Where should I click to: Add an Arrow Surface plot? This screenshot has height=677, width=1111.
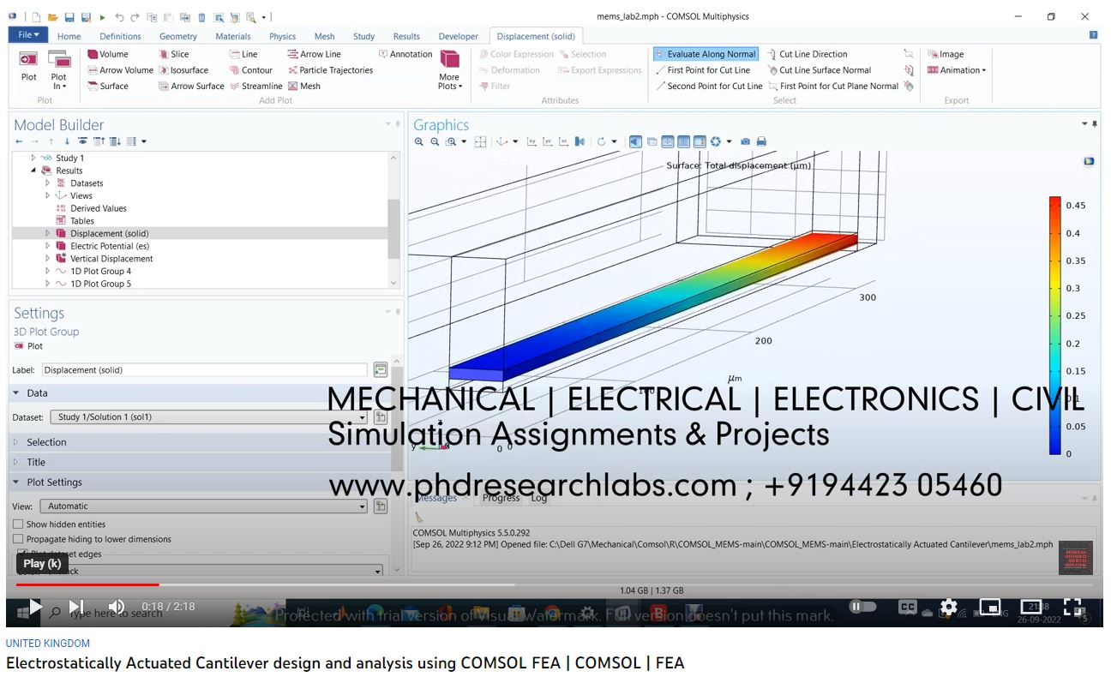[191, 86]
